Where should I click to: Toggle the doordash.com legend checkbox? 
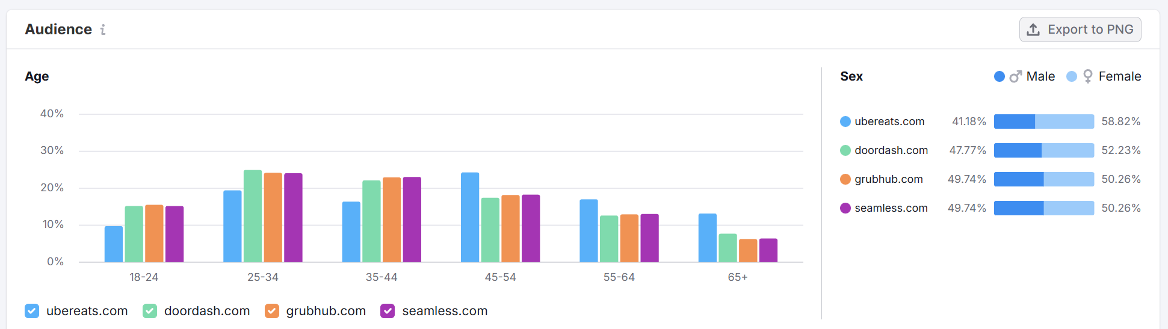(150, 311)
